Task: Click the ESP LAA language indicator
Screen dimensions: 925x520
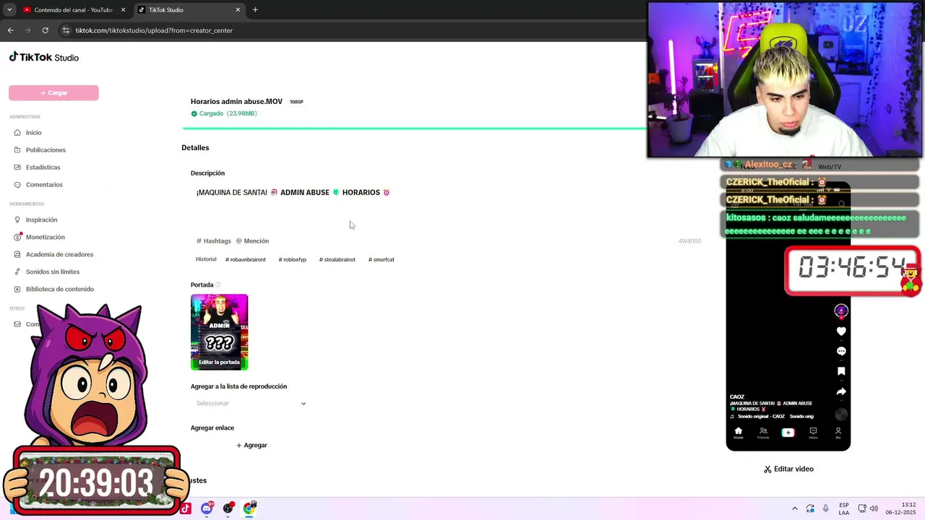Action: click(x=844, y=508)
